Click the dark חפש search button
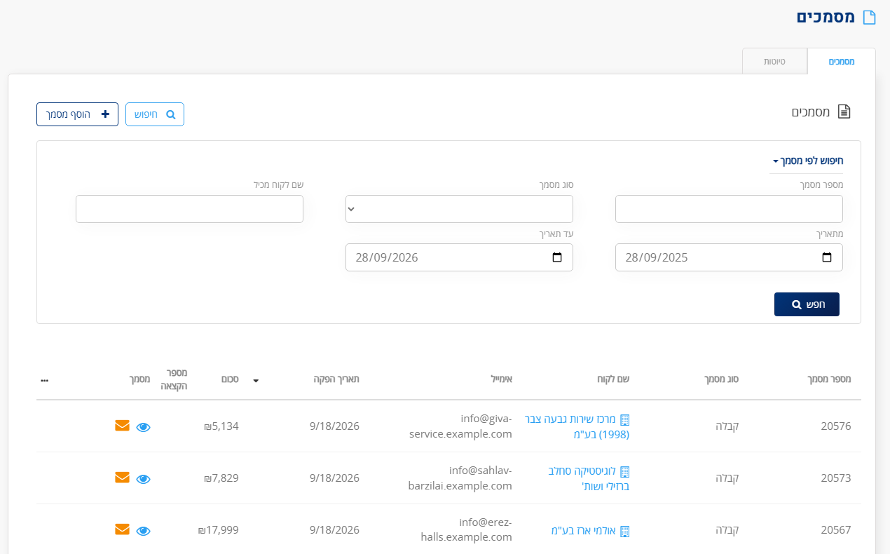This screenshot has width=890, height=554. click(x=807, y=304)
